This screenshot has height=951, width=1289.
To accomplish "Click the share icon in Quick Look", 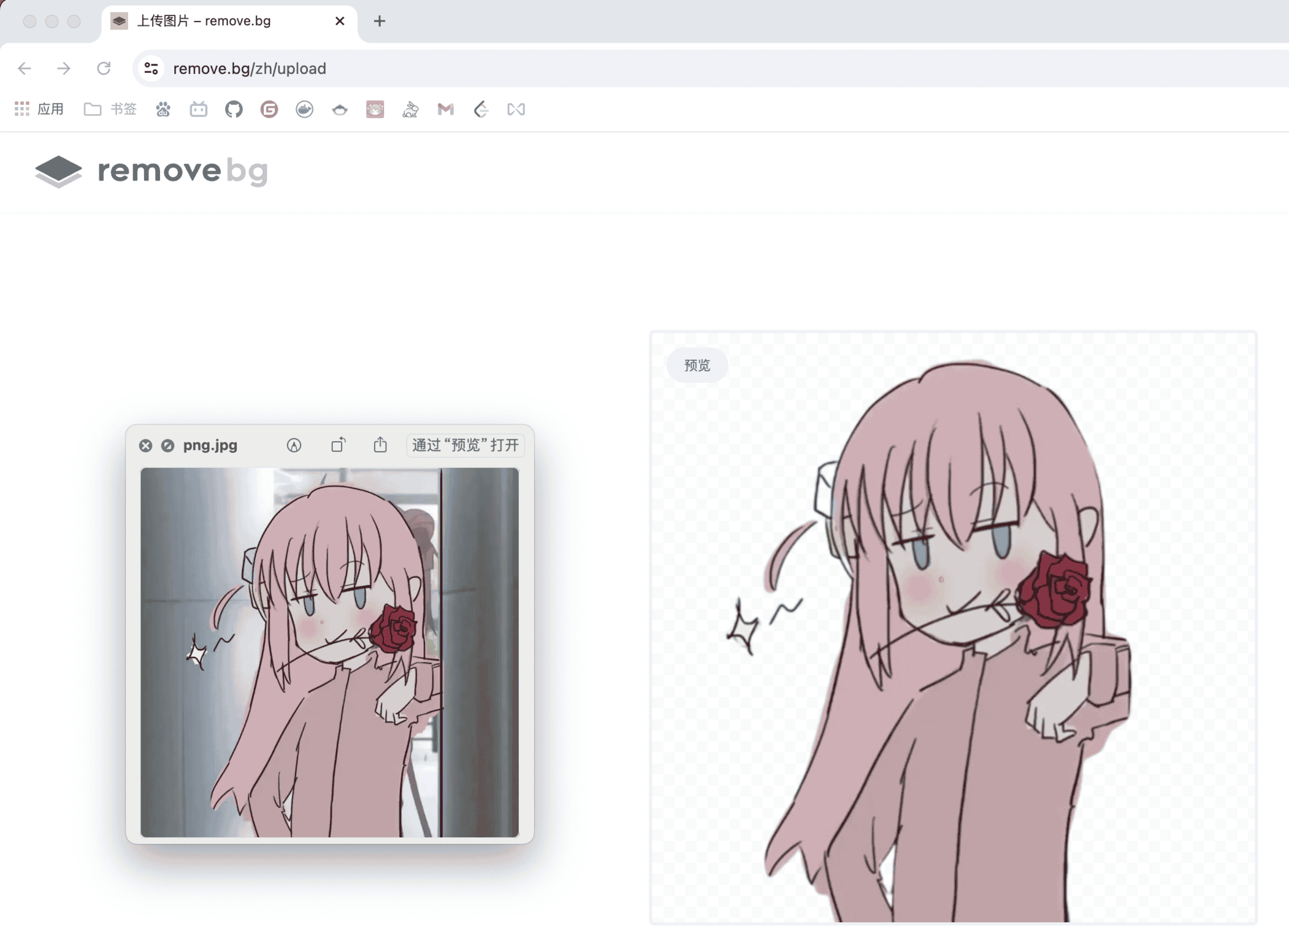I will [x=380, y=445].
